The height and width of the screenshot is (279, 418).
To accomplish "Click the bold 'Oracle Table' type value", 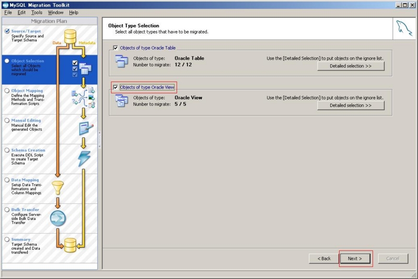I will tap(189, 59).
